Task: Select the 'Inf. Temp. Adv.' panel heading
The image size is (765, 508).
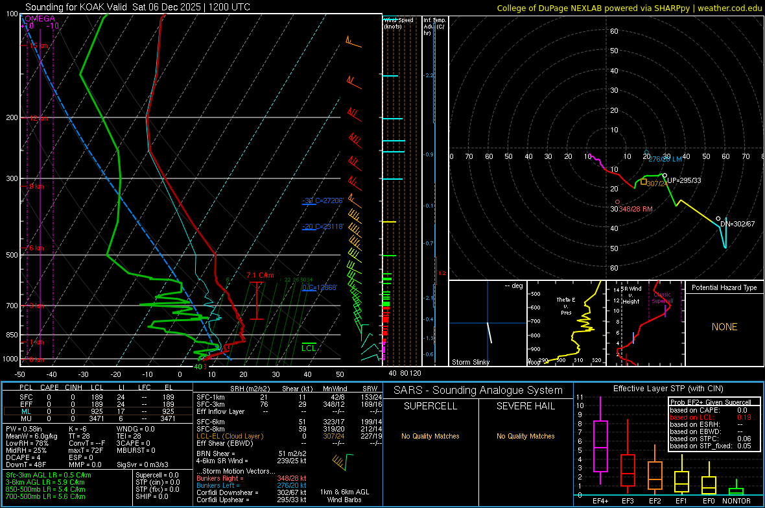Action: 434,27
